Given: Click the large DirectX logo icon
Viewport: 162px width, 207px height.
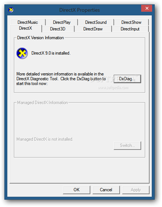Looking at the screenshot, I should pyautogui.click(x=22, y=53).
